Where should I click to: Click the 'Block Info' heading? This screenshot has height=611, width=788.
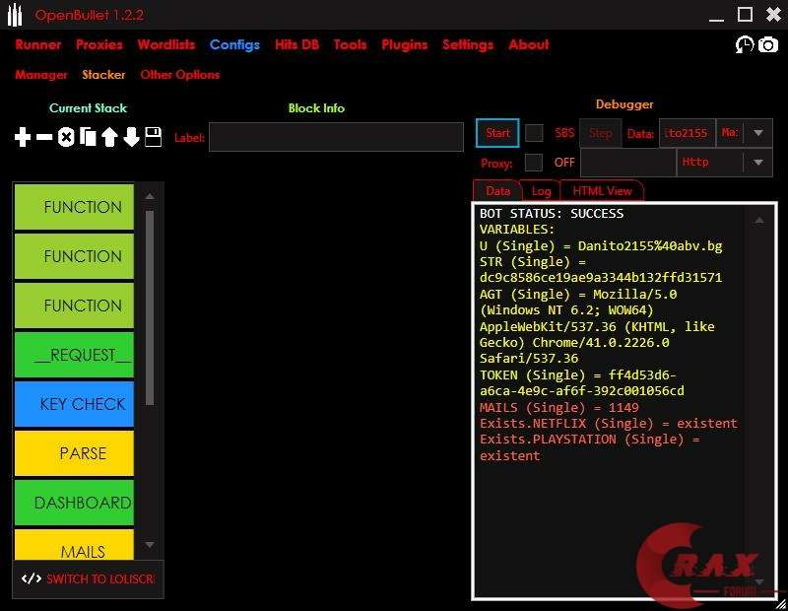click(316, 108)
